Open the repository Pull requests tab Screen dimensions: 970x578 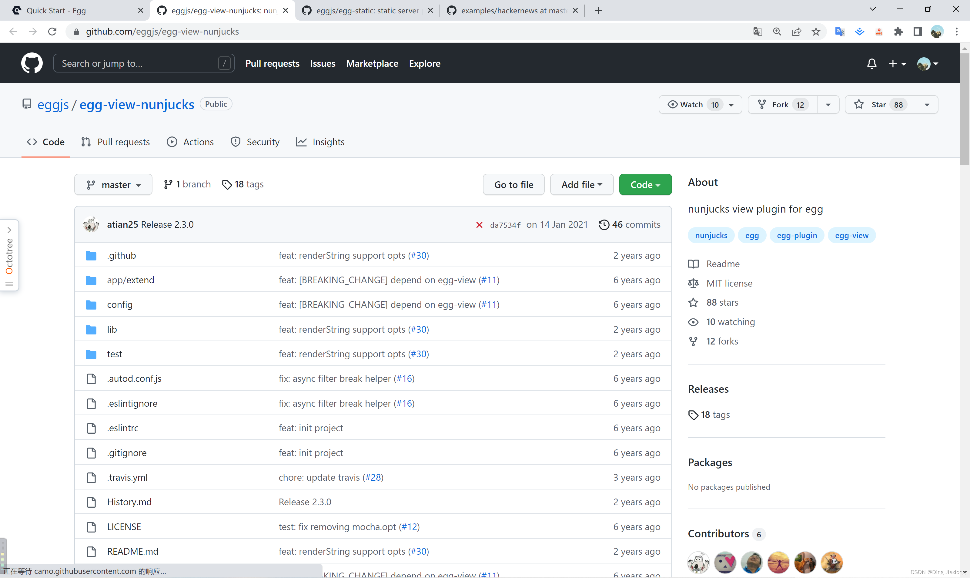coord(115,142)
